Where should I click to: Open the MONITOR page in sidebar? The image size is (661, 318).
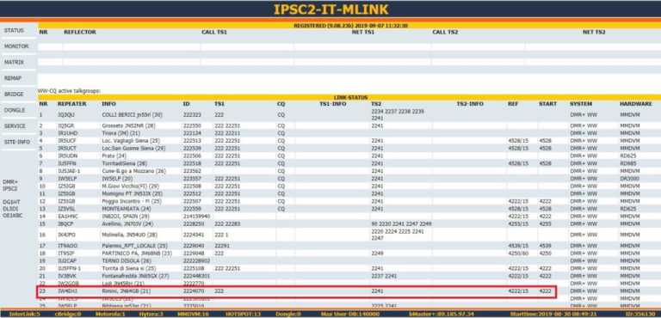16,46
